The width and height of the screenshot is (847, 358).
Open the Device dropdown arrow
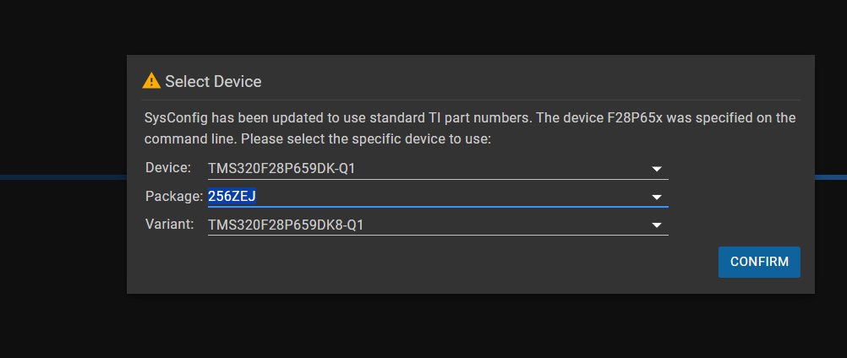coord(656,169)
